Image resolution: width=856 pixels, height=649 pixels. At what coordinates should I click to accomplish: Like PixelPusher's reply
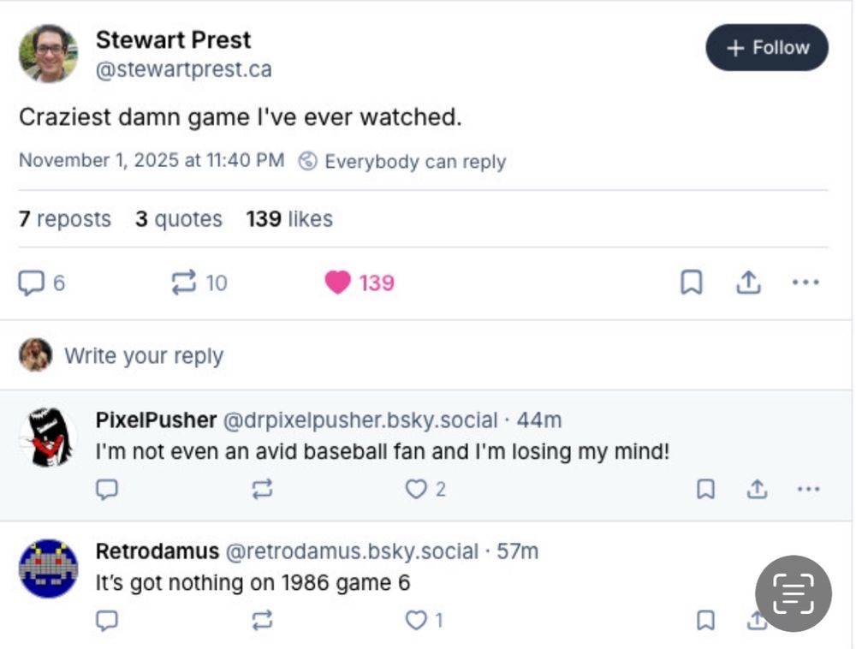point(416,489)
